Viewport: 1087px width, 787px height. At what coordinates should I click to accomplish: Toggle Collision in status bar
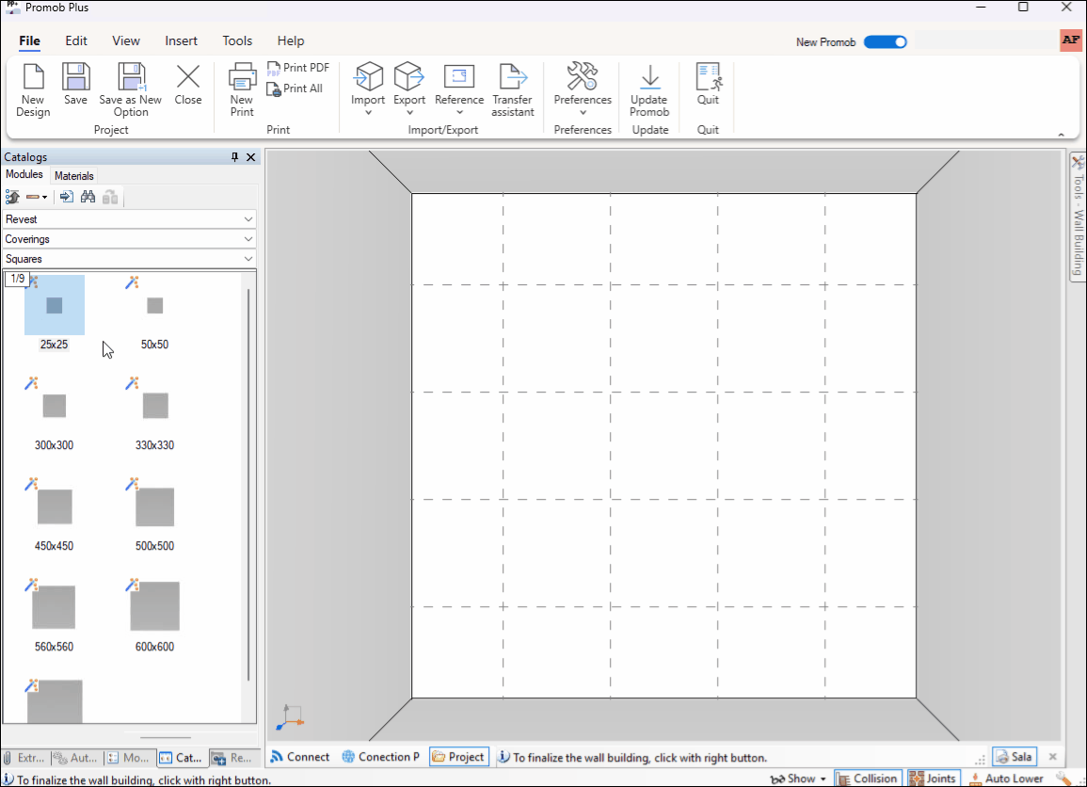point(868,779)
